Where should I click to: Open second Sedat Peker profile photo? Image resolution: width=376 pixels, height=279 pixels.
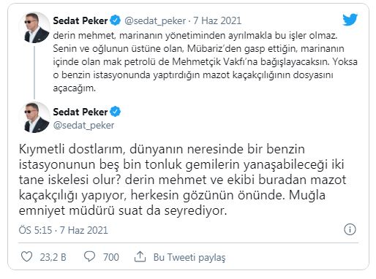pyautogui.click(x=34, y=118)
